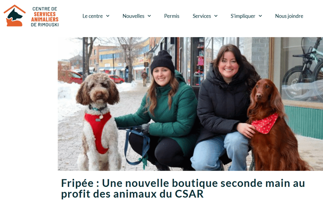Click the dog and cat house logo icon
The height and width of the screenshot is (205, 323).
pos(15,16)
